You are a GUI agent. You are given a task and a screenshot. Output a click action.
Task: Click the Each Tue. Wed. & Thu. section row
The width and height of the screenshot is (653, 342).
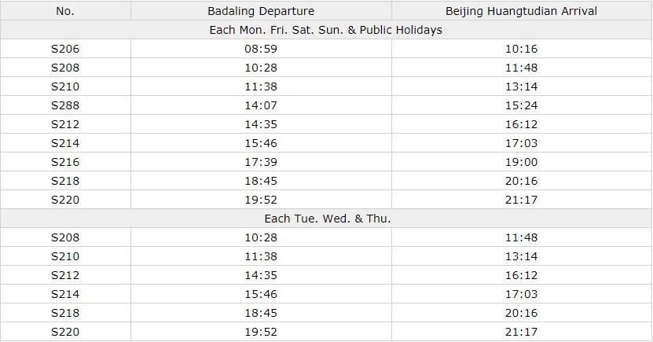[326, 219]
